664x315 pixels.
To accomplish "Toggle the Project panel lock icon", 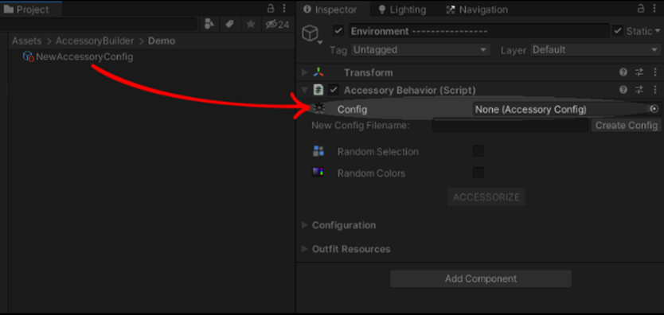I will 270,9.
